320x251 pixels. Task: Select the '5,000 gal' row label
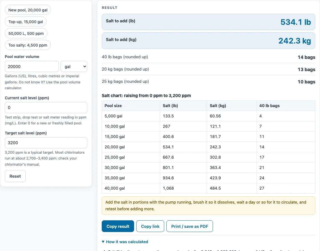click(113, 116)
